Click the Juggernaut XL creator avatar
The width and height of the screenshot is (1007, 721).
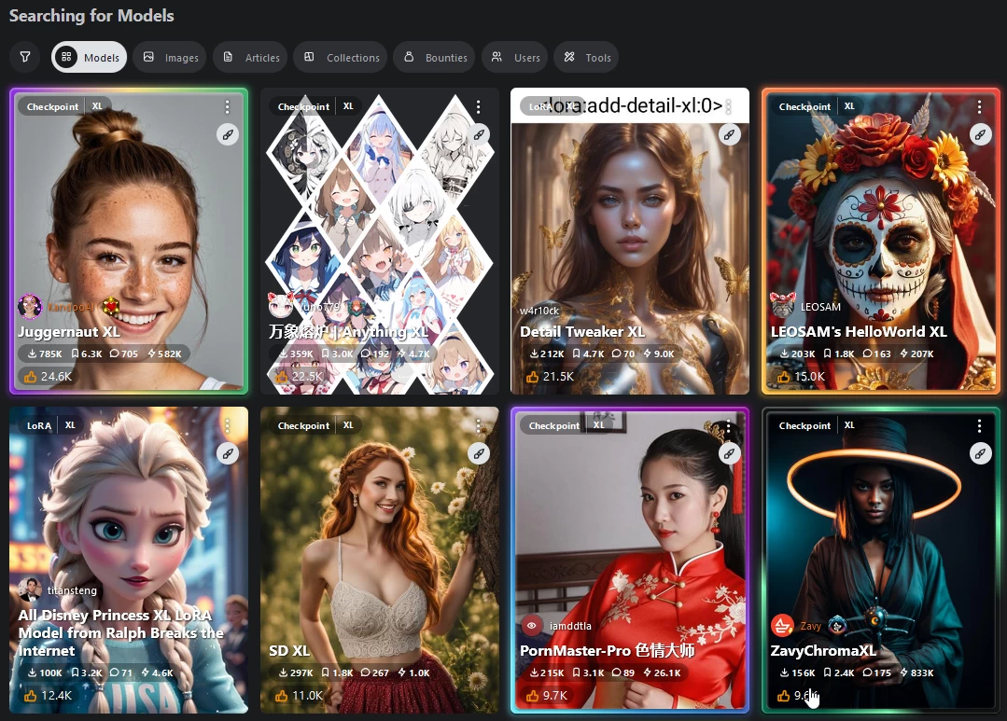pyautogui.click(x=30, y=307)
